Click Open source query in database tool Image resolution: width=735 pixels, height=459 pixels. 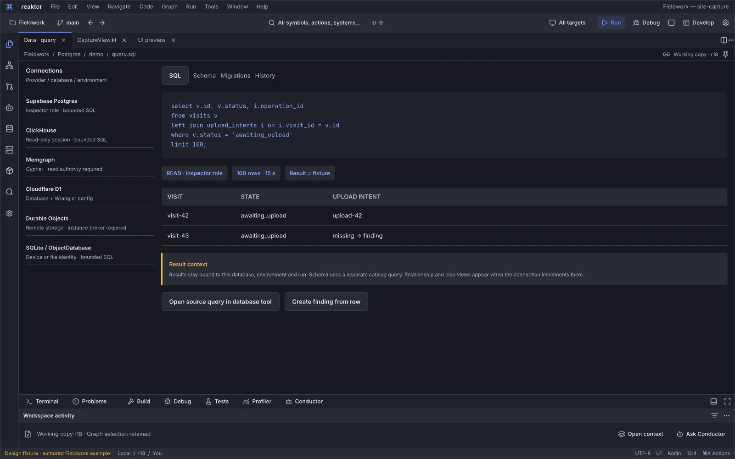[x=220, y=302]
